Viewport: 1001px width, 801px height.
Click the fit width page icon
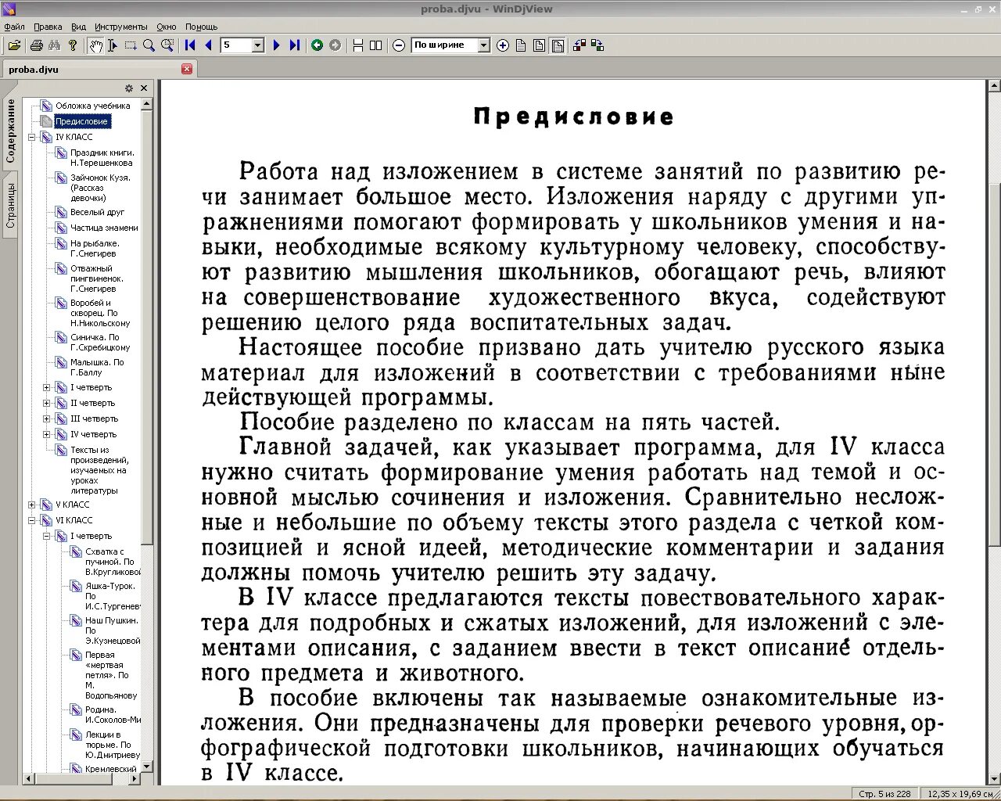point(558,45)
